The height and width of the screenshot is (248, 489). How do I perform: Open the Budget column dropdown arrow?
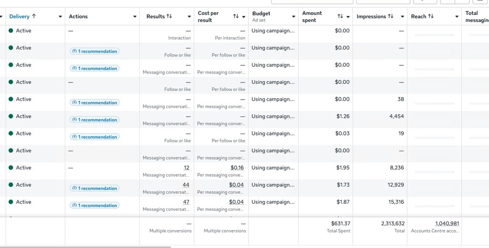tap(293, 17)
